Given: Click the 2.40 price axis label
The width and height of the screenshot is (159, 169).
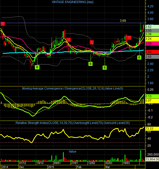Looking at the screenshot, I should (150, 64).
